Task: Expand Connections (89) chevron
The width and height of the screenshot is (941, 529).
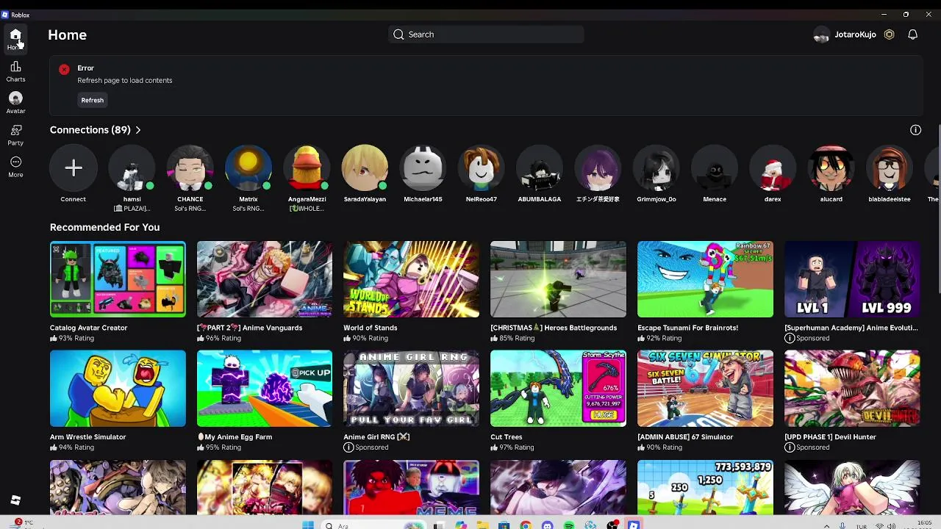Action: click(137, 130)
